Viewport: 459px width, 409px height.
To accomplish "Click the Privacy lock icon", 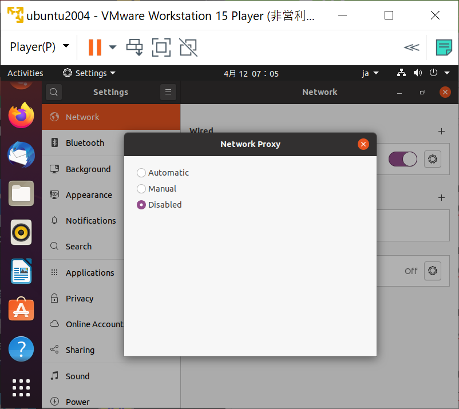I will (x=54, y=299).
